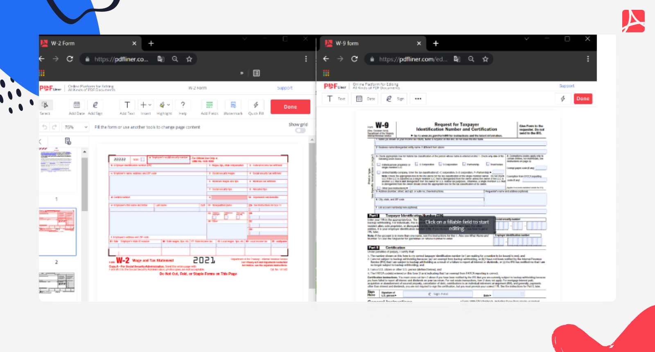Open the browser menu in W-9 window
655x352 pixels.
click(588, 59)
